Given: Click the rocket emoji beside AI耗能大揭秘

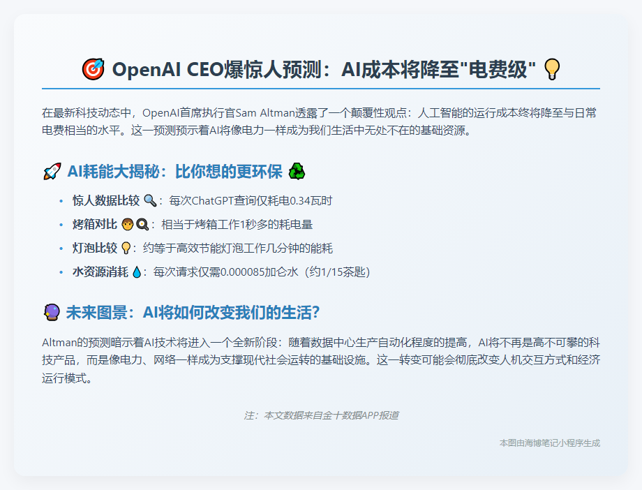Looking at the screenshot, I should 52,171.
